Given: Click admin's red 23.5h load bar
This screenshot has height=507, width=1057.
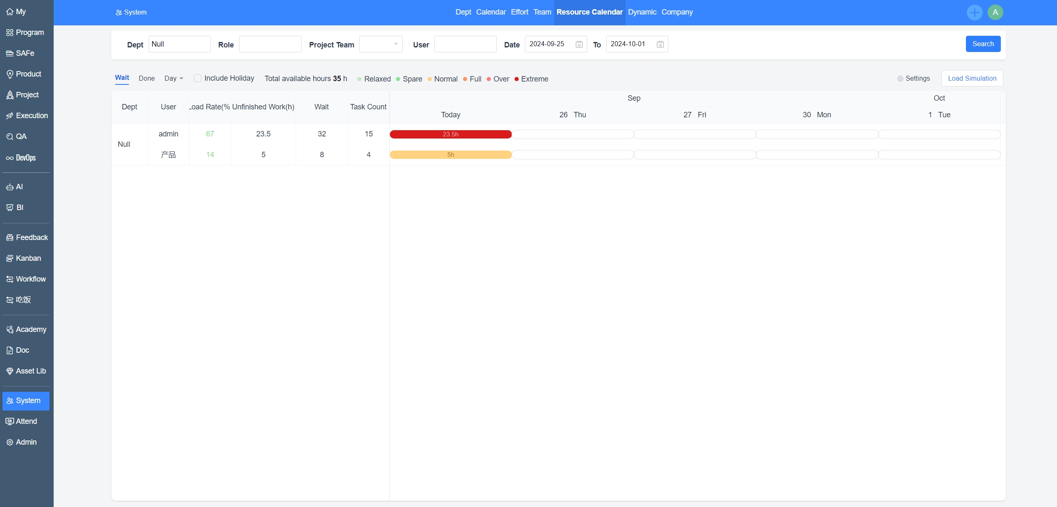Looking at the screenshot, I should click(x=451, y=134).
